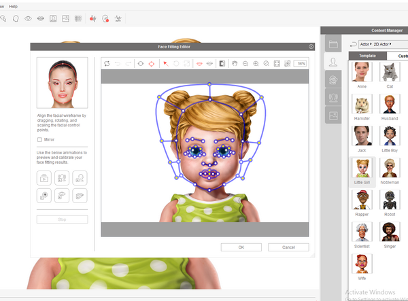Switch to the Custom tab
The height and width of the screenshot is (301, 408).
398,56
